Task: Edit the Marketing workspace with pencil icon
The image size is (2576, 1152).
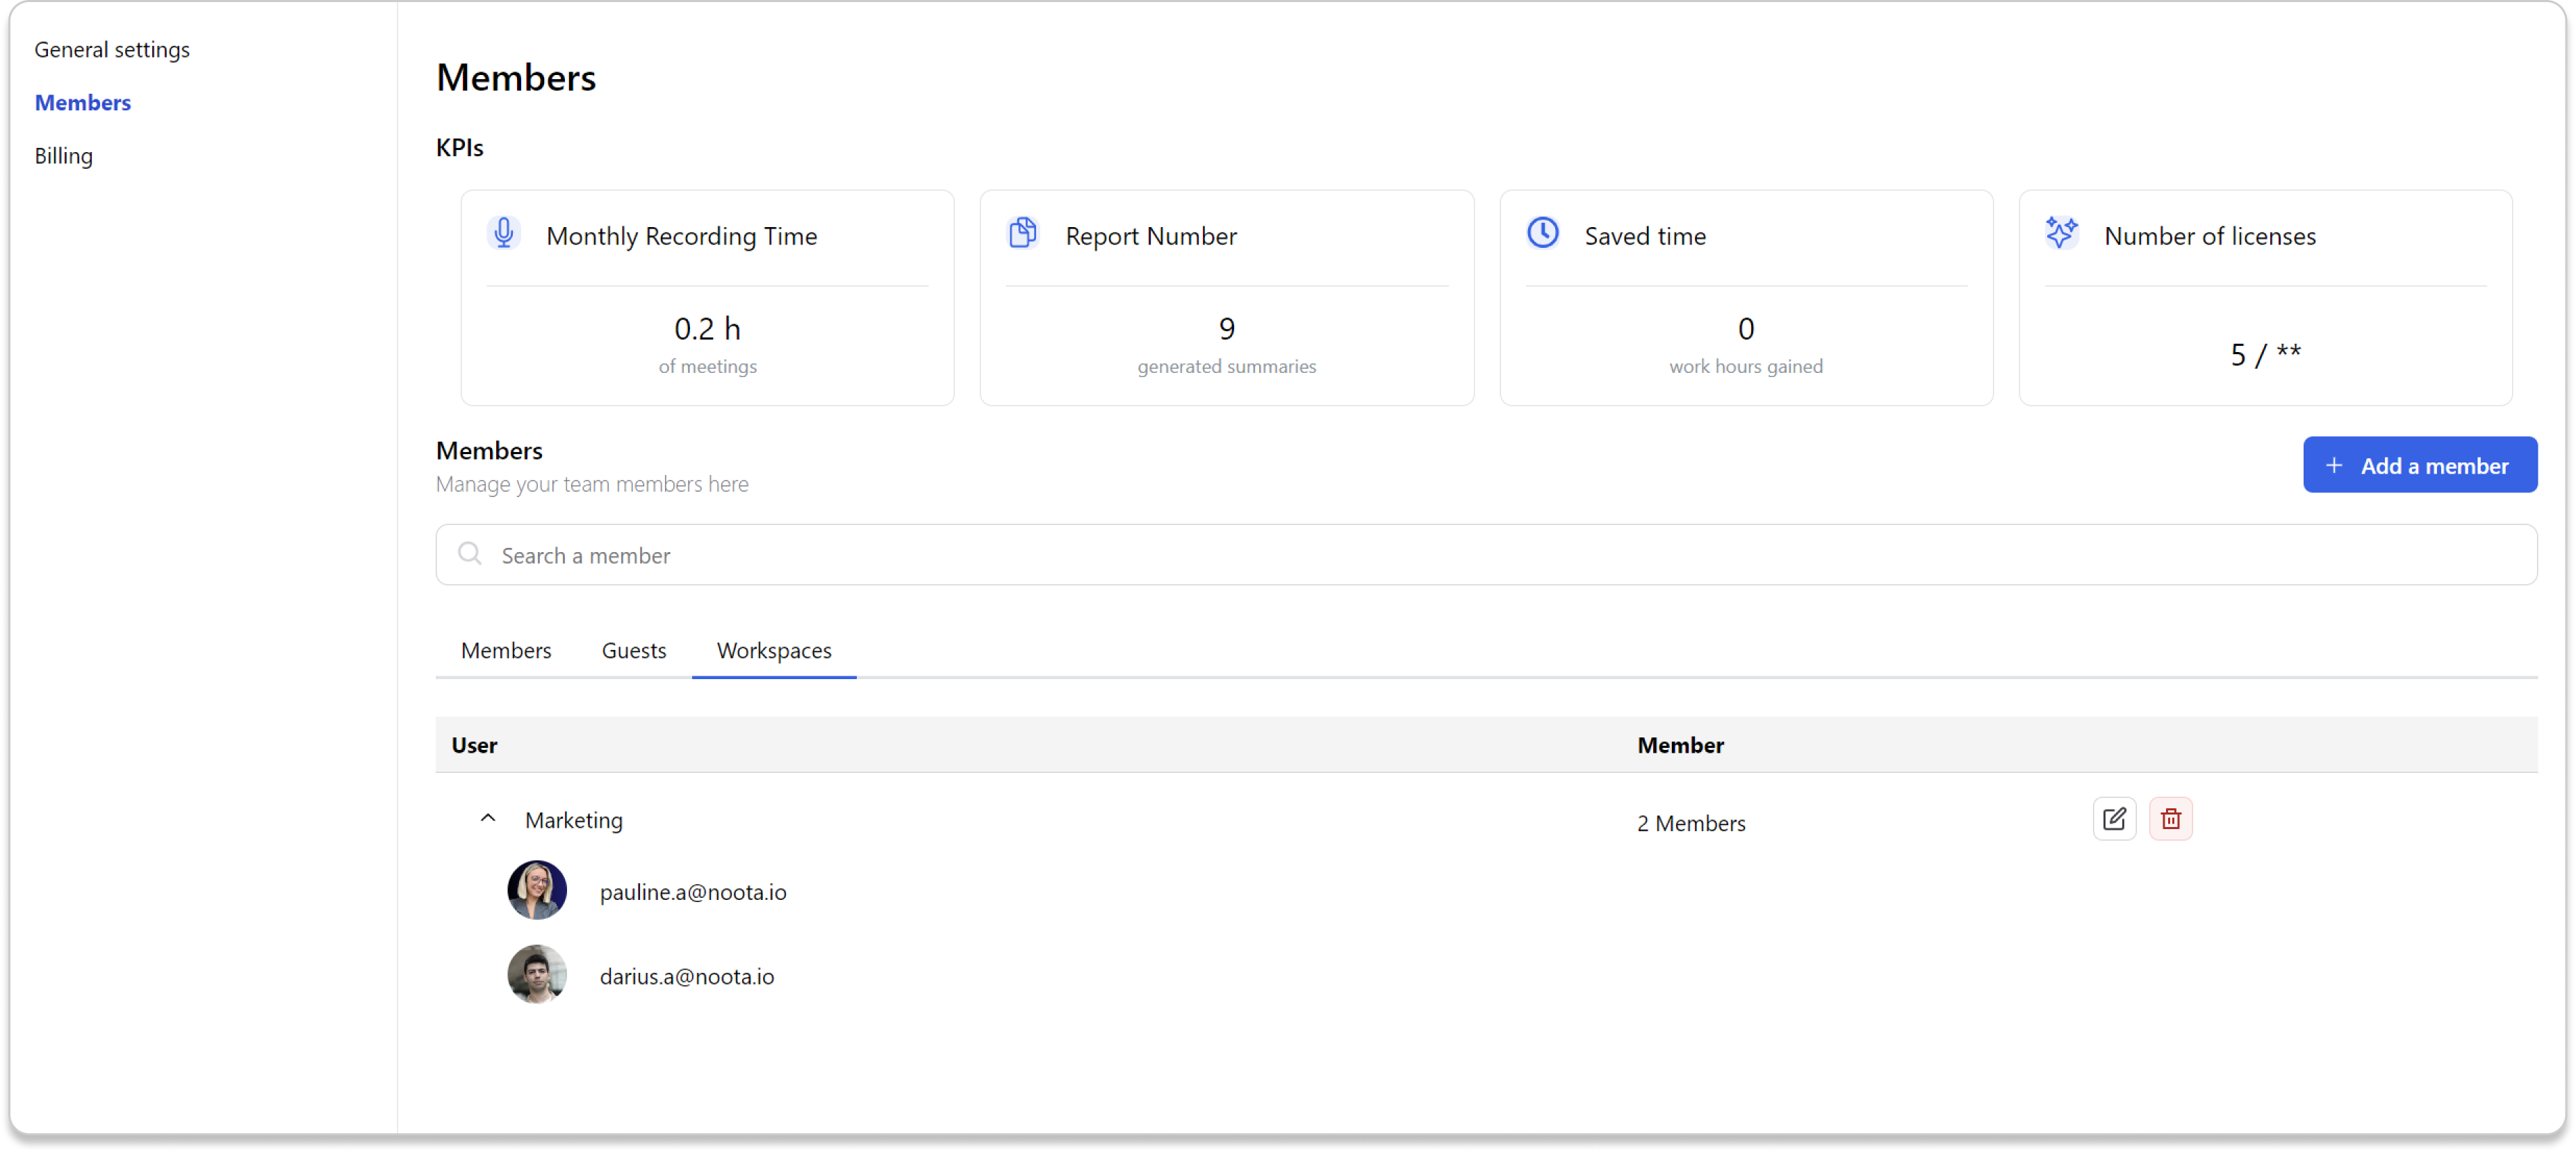Action: click(2114, 819)
